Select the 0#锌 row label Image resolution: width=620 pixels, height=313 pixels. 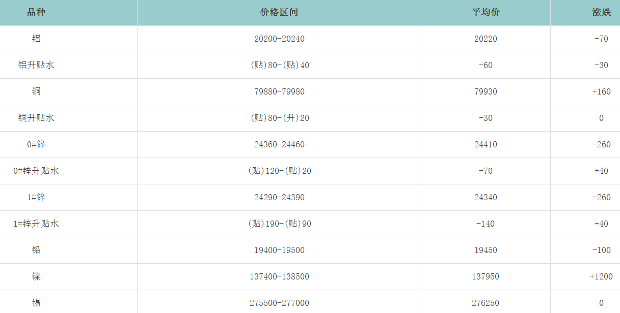pyautogui.click(x=36, y=144)
